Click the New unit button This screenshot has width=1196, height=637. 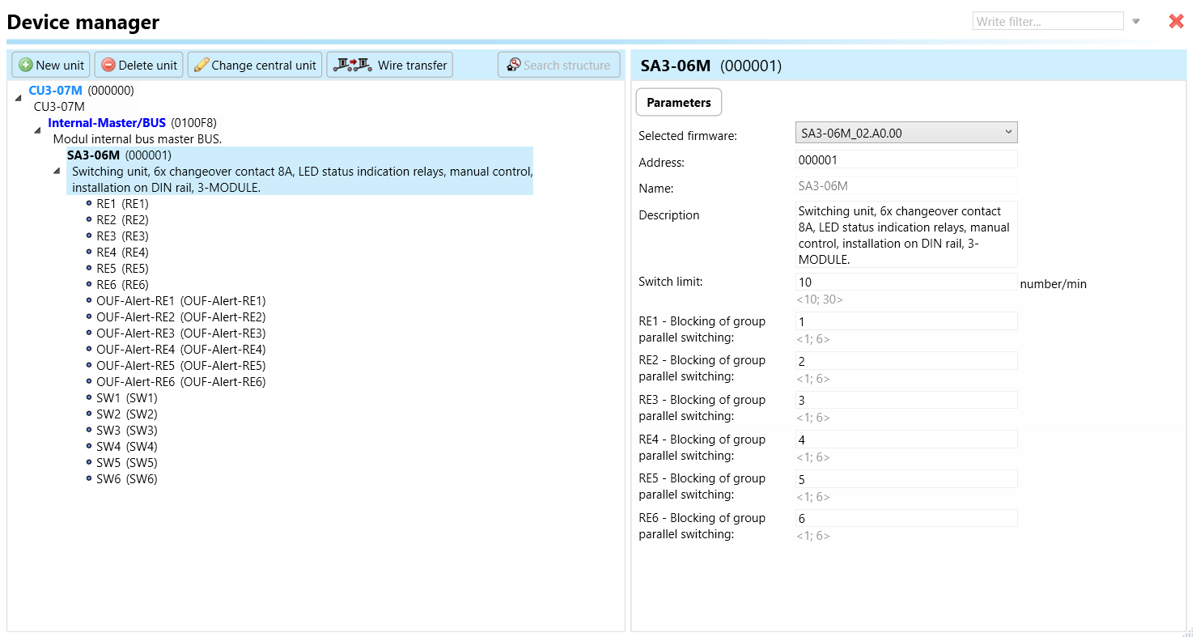[x=51, y=66]
